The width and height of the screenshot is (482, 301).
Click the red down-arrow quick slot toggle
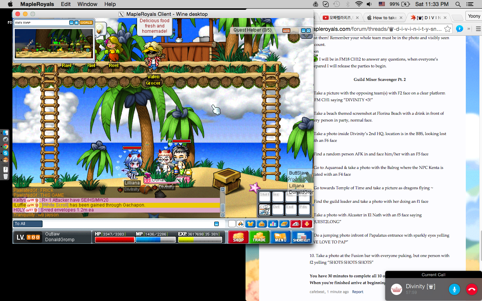tap(307, 224)
